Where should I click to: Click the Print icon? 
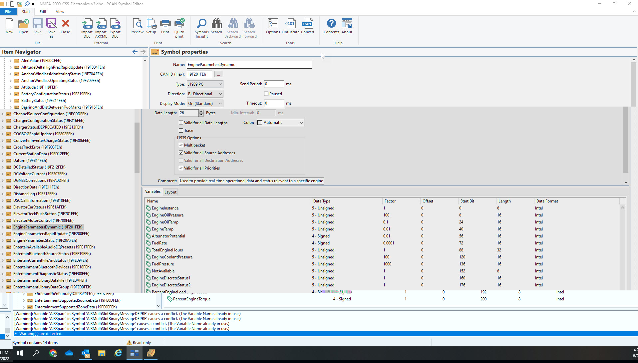165,26
